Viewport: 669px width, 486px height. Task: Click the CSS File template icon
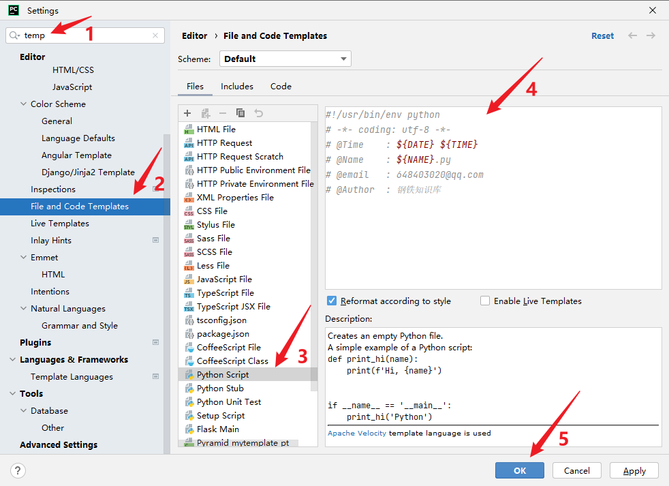point(189,211)
